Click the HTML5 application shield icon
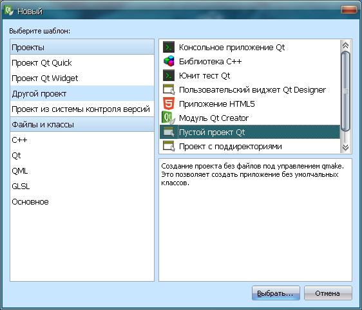362x310 pixels. tap(169, 104)
